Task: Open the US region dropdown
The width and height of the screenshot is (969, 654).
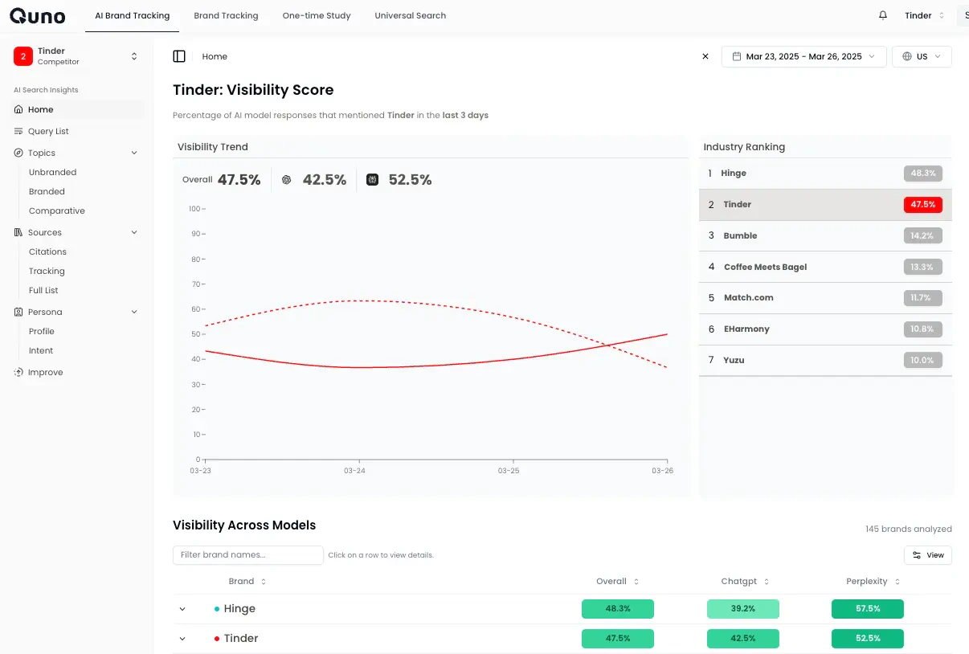Action: pyautogui.click(x=922, y=56)
